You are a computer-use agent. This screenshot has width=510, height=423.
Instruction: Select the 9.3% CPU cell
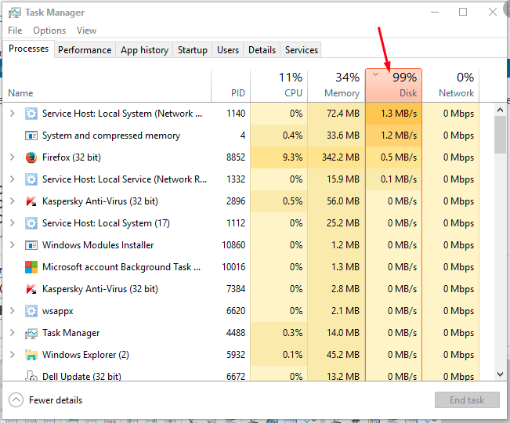point(279,157)
